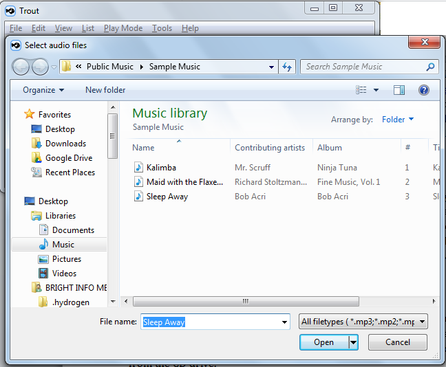Open the Help menu in Trout
The height and width of the screenshot is (367, 446).
[x=190, y=28]
